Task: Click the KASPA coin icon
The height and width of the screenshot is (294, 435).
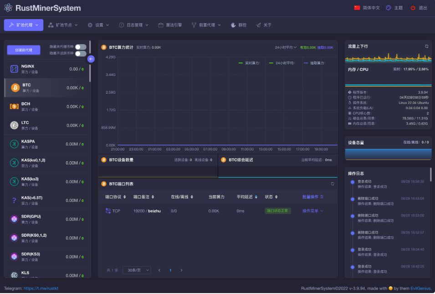Action: point(14,144)
